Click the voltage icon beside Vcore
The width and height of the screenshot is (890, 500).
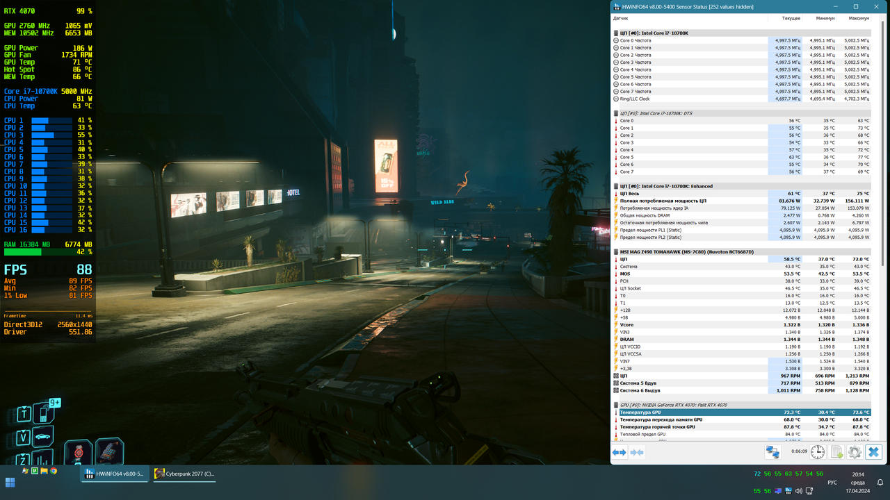tap(616, 325)
